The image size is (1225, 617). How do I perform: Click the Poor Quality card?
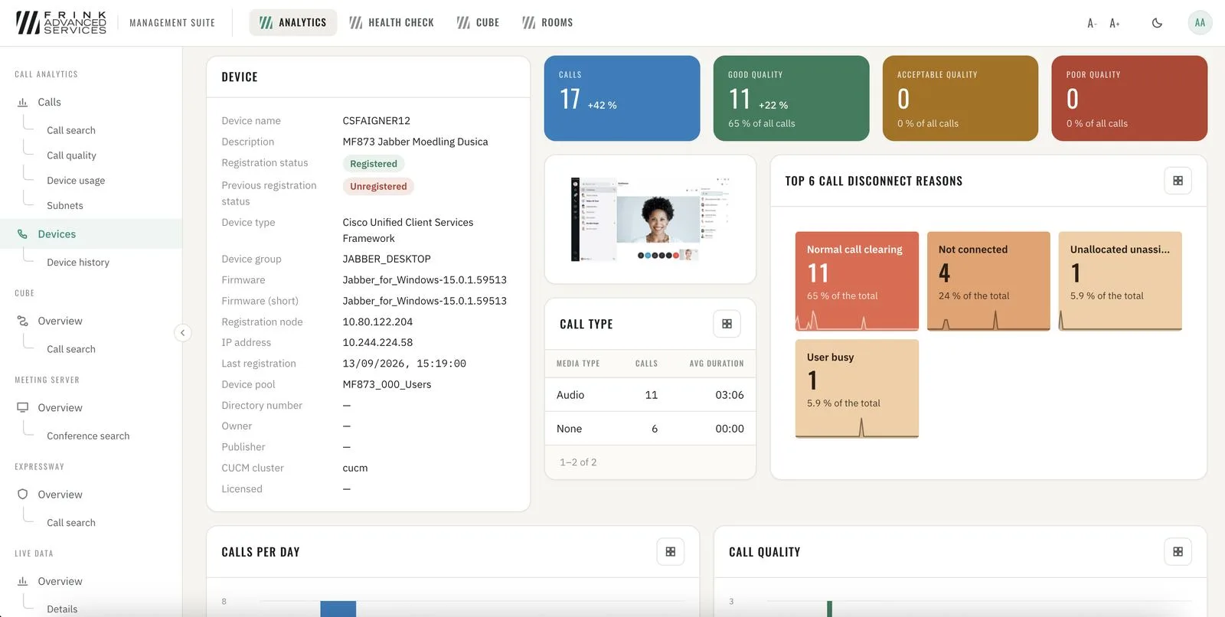[1129, 98]
